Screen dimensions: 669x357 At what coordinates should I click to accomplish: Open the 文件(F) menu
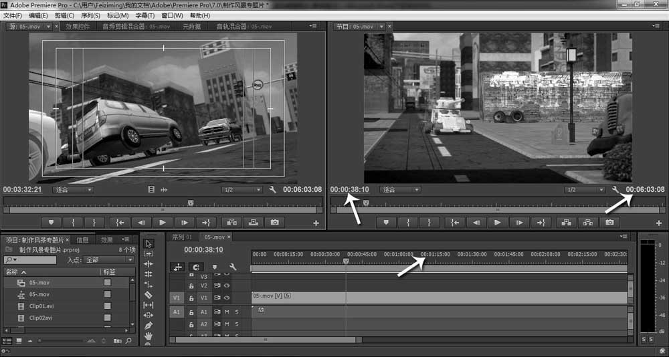point(12,15)
